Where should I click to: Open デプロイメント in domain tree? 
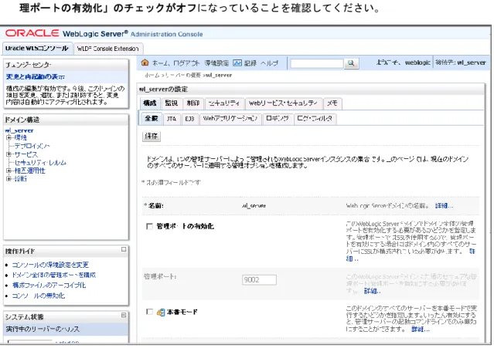(32, 146)
